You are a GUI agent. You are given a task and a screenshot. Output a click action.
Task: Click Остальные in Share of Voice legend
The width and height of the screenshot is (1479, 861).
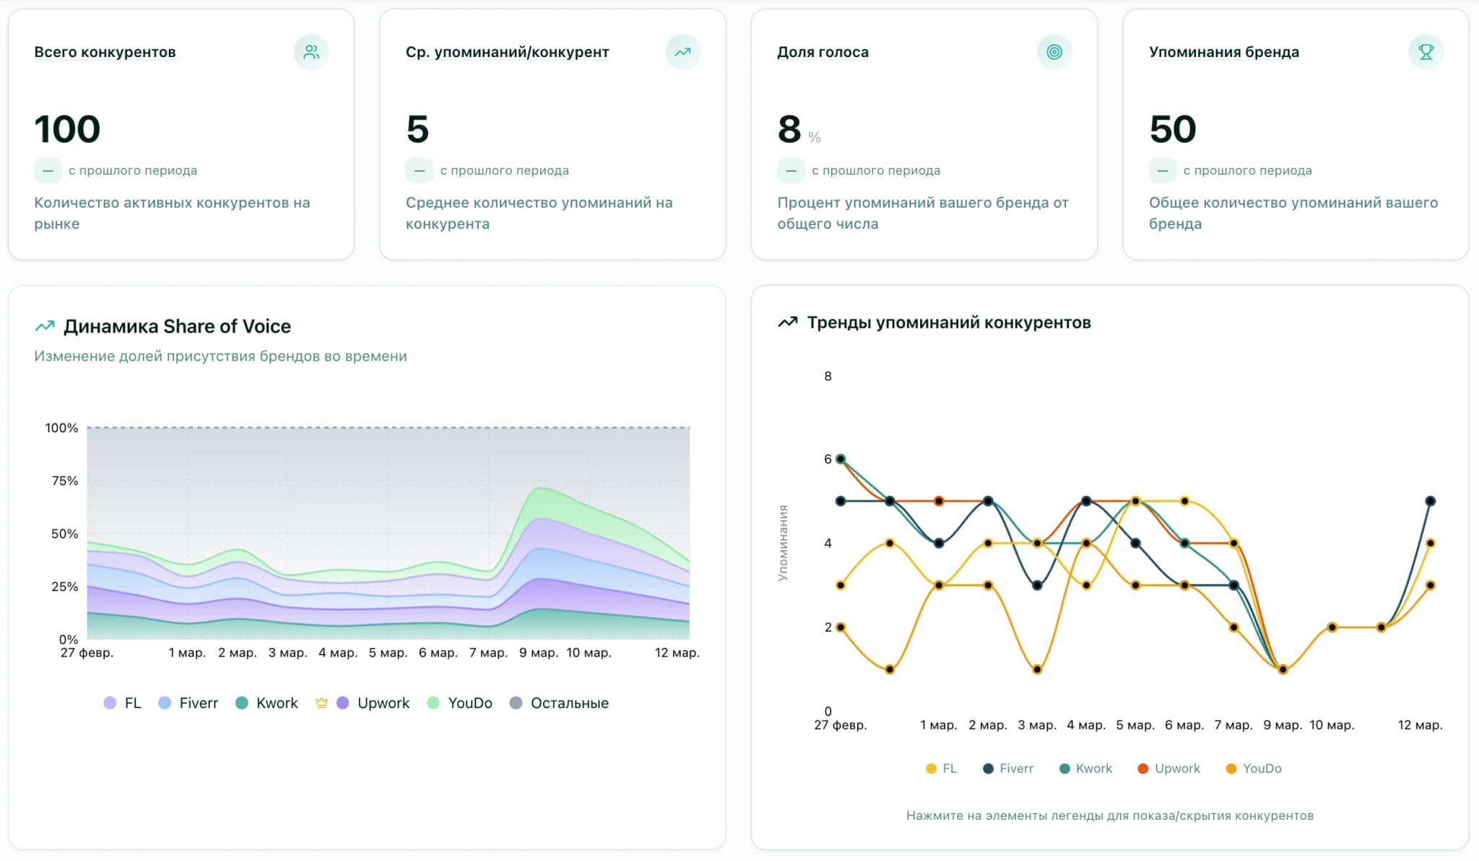(x=560, y=703)
